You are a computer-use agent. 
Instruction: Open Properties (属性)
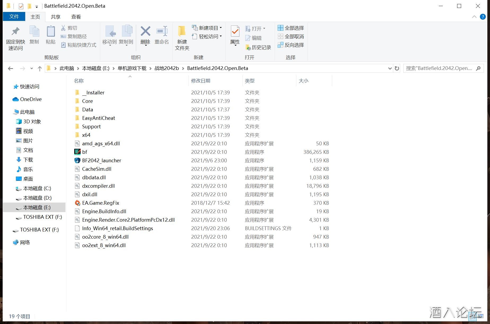[235, 36]
